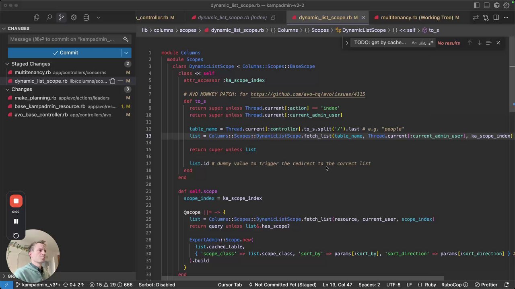
Task: Toggle regular expression search option
Action: pos(431,43)
